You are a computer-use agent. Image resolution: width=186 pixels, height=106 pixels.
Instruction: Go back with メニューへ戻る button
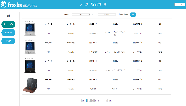tap(8, 24)
